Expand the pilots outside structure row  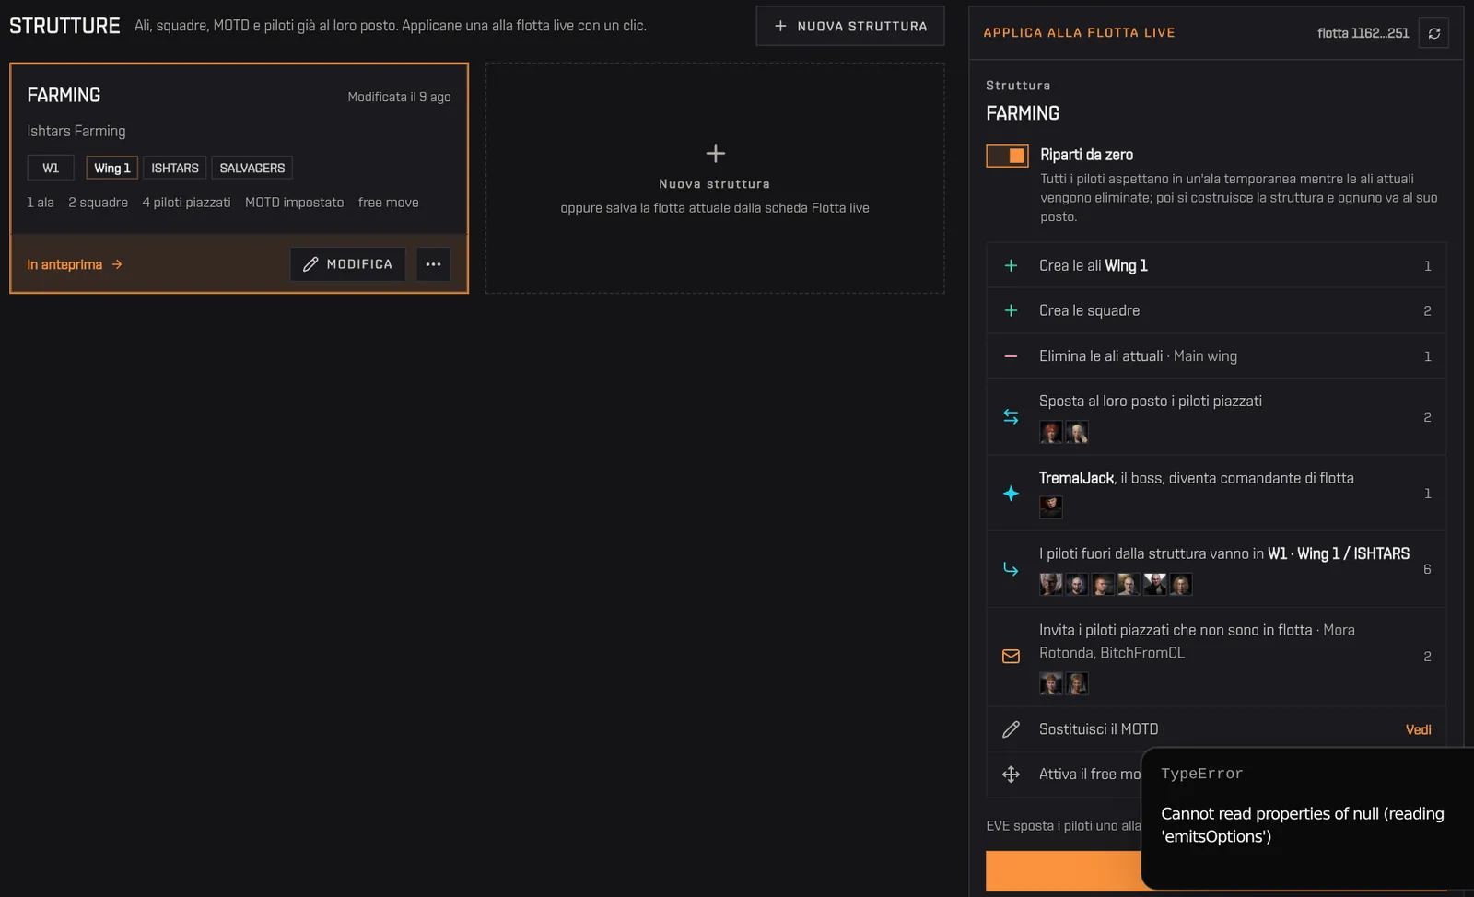1216,569
